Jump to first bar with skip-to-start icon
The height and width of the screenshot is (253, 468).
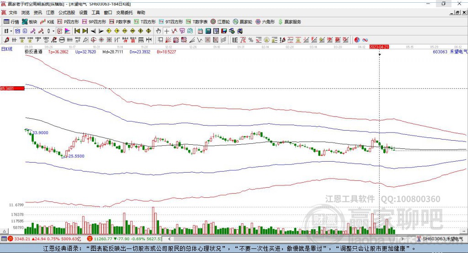click(77, 31)
